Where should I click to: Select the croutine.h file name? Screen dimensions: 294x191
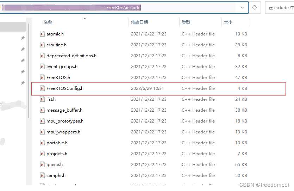click(56, 45)
